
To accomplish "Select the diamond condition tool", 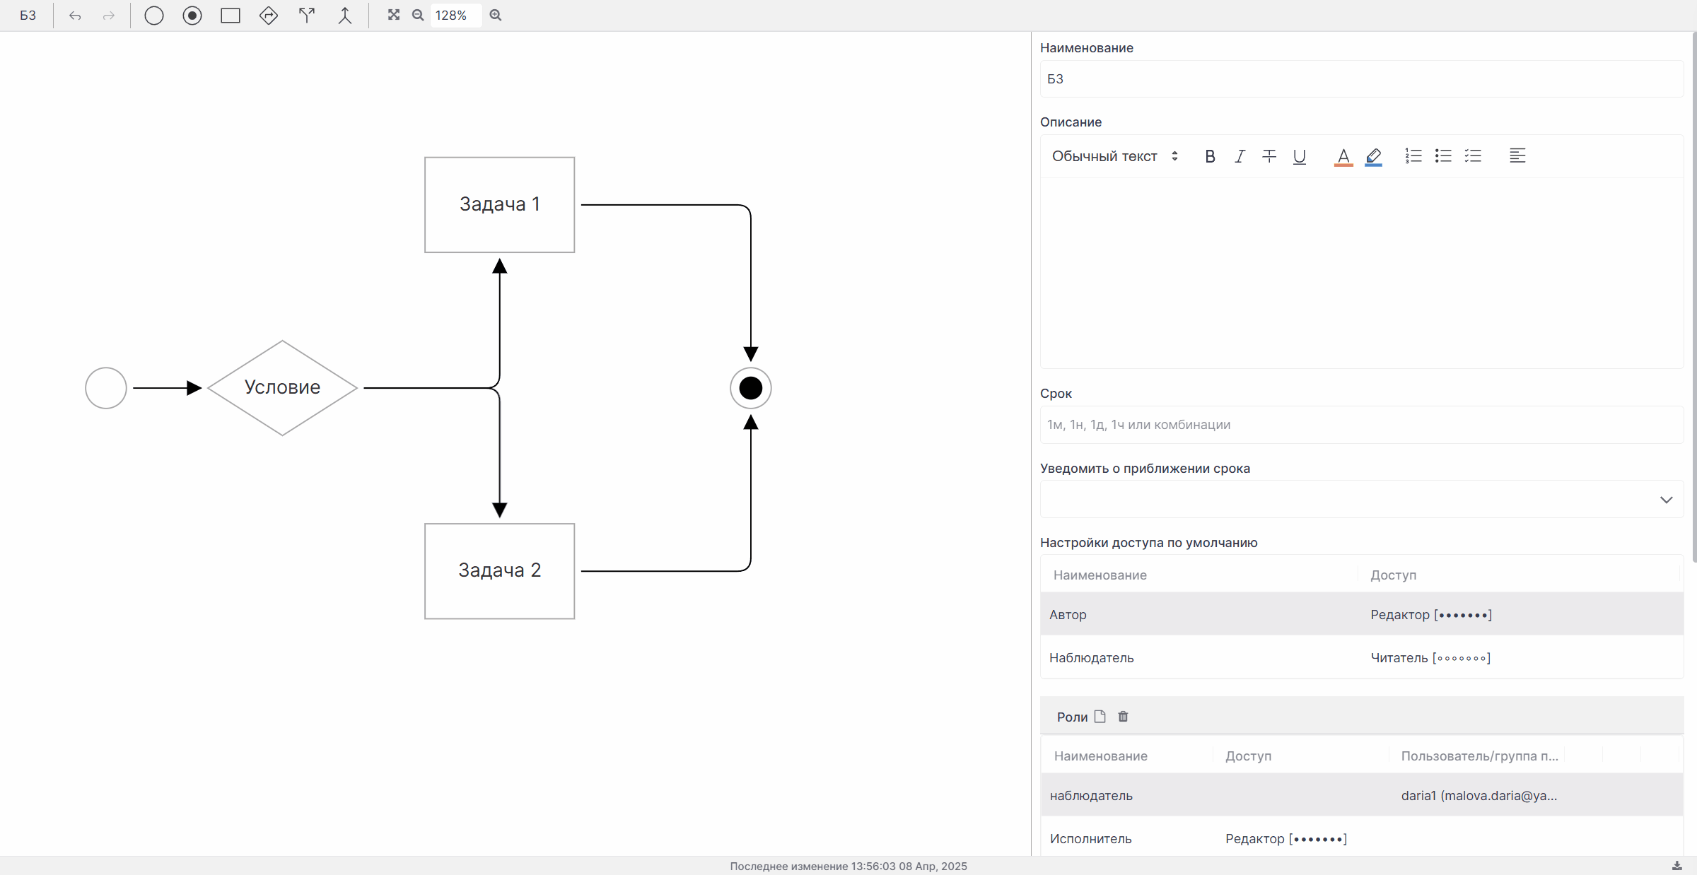I will tap(269, 16).
